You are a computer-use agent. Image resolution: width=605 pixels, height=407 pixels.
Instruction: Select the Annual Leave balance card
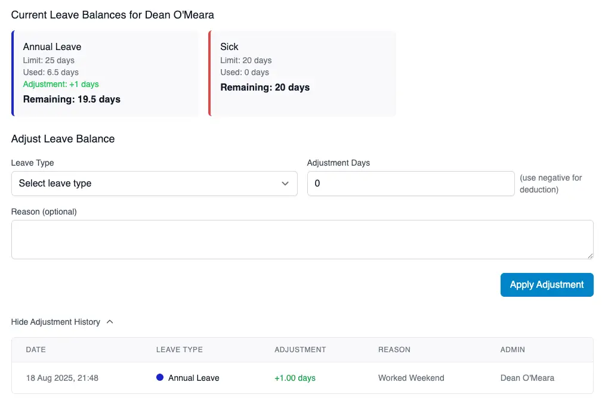[105, 74]
